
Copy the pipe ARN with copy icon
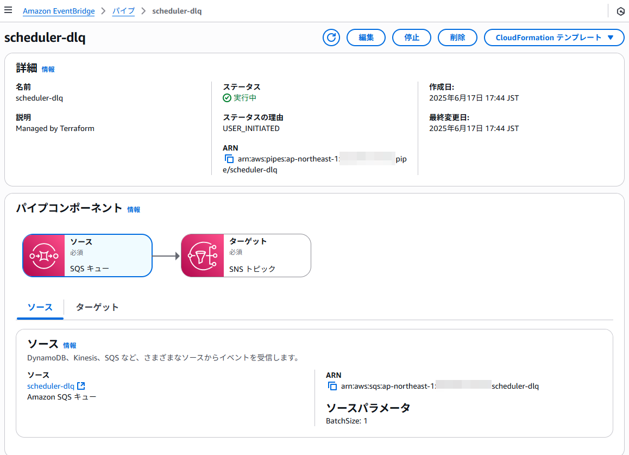pyautogui.click(x=229, y=159)
